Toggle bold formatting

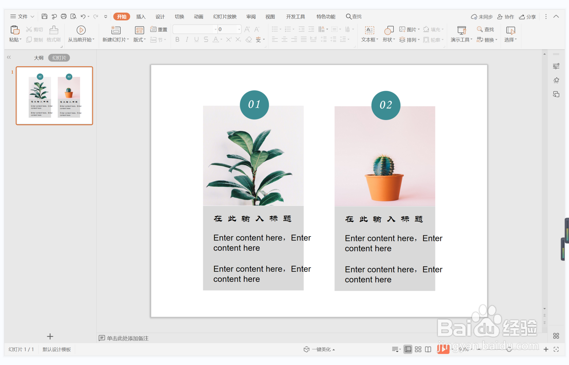pos(177,40)
